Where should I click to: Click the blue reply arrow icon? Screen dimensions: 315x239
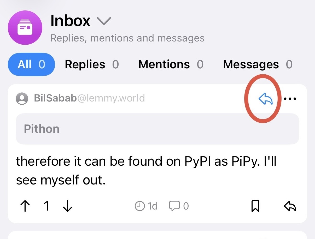click(x=266, y=99)
